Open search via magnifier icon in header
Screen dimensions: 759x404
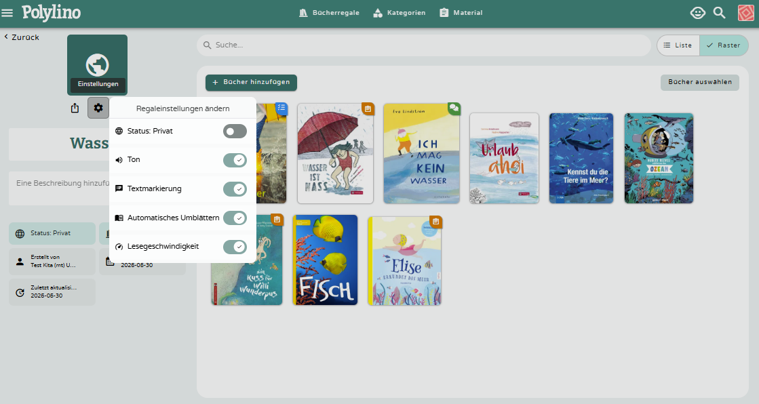(x=719, y=13)
